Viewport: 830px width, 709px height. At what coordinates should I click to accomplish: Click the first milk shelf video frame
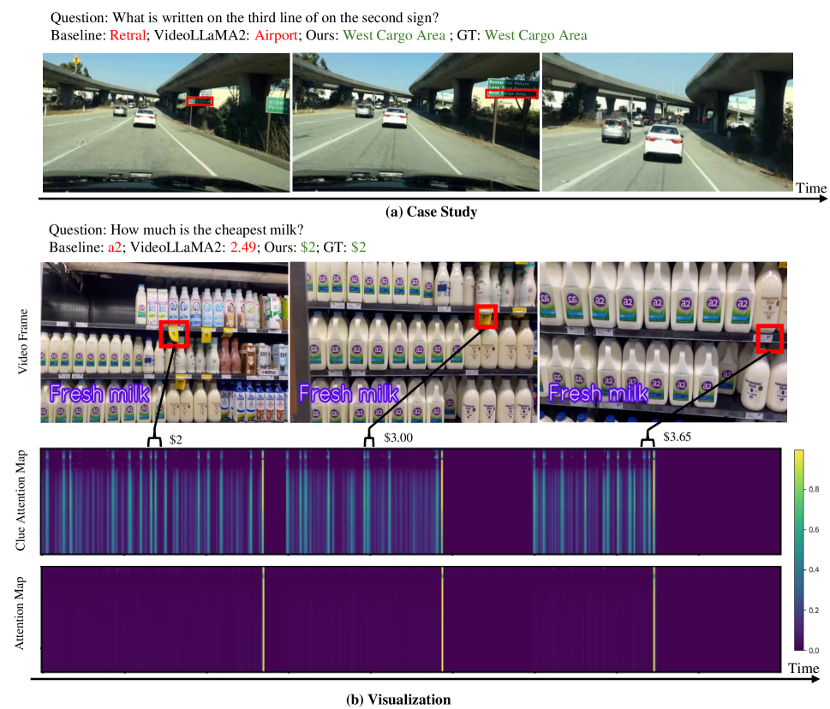pos(164,342)
